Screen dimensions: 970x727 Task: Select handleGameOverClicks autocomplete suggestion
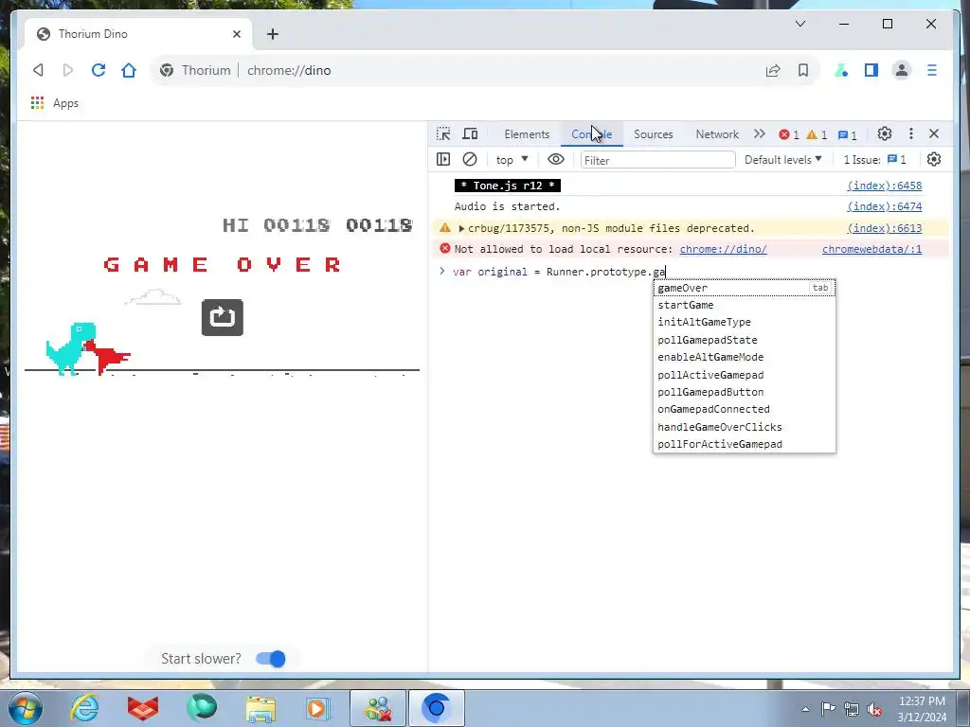745,427
